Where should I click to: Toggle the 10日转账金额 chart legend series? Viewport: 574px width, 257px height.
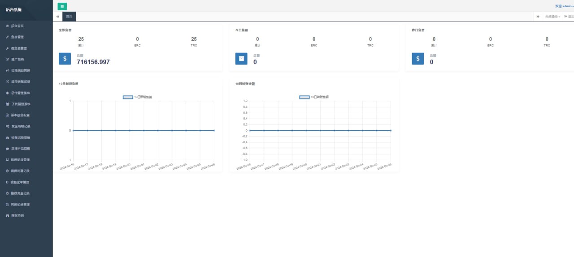coord(304,97)
